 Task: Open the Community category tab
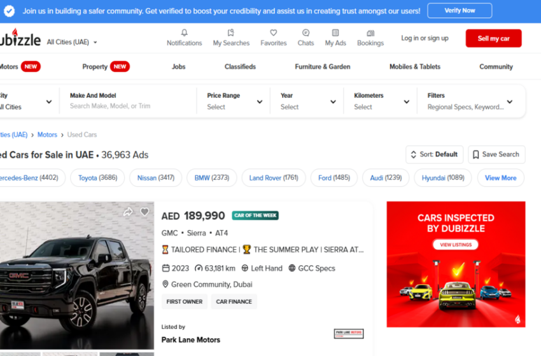tap(496, 67)
